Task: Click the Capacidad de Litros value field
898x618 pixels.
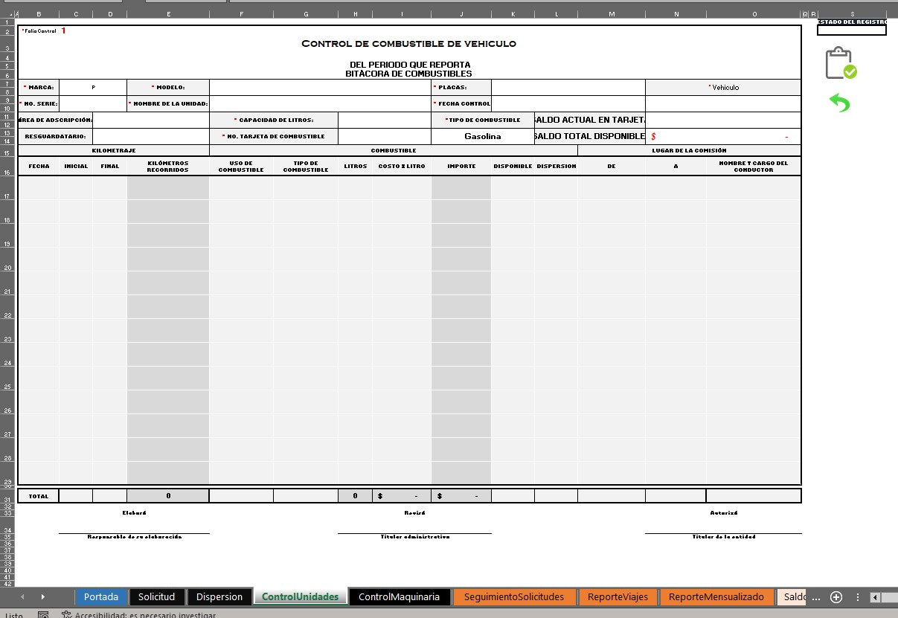Action: pyautogui.click(x=385, y=120)
